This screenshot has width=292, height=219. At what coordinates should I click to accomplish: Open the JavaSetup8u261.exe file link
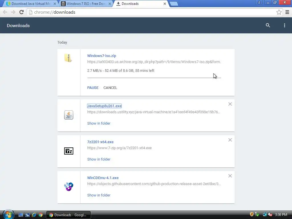(x=104, y=106)
